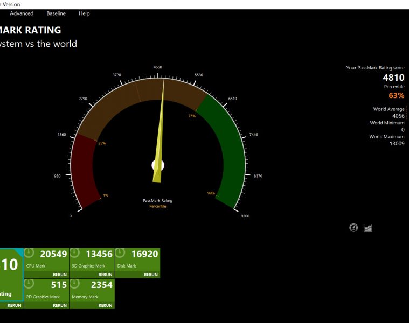
Task: Select the 2D Graphics Mark score 515
Action: [x=59, y=285]
